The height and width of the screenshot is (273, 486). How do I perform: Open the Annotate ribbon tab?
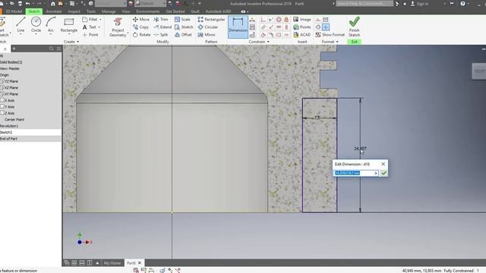tap(54, 11)
